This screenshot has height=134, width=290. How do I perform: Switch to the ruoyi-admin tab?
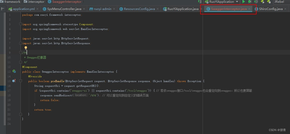(x=103, y=9)
